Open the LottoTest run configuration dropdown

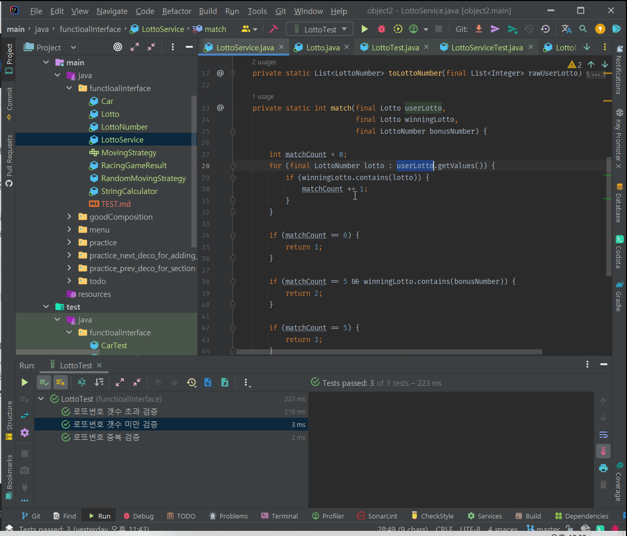pyautogui.click(x=319, y=29)
